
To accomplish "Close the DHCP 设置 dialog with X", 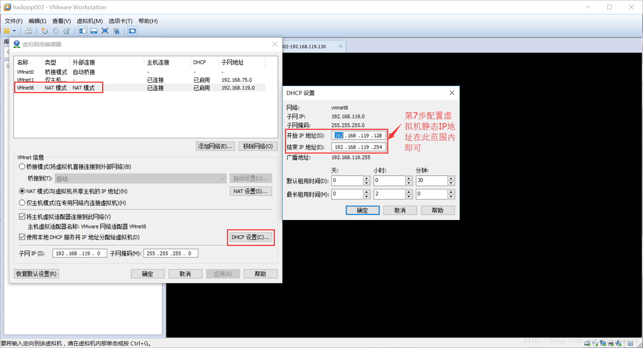I will tap(452, 93).
